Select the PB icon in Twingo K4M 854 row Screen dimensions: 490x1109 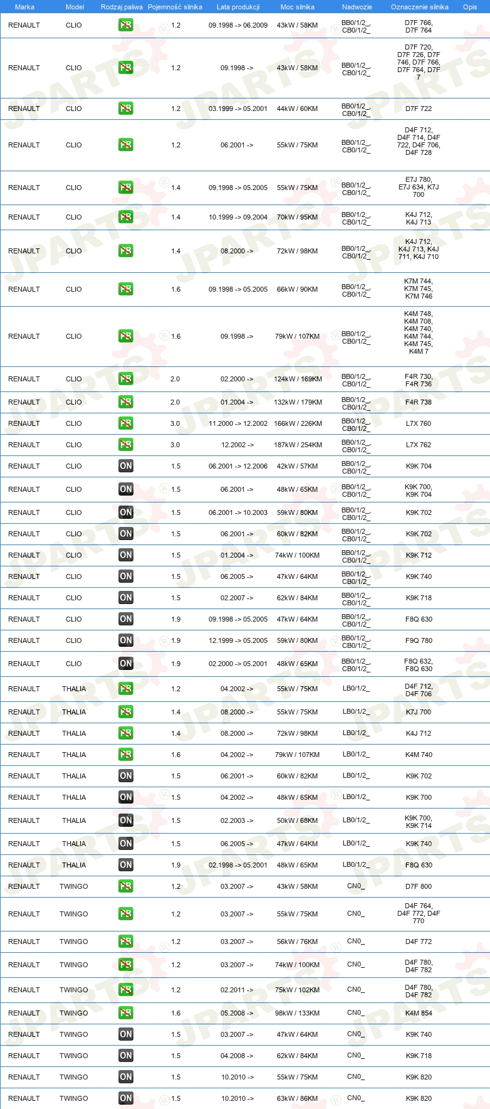(126, 1013)
